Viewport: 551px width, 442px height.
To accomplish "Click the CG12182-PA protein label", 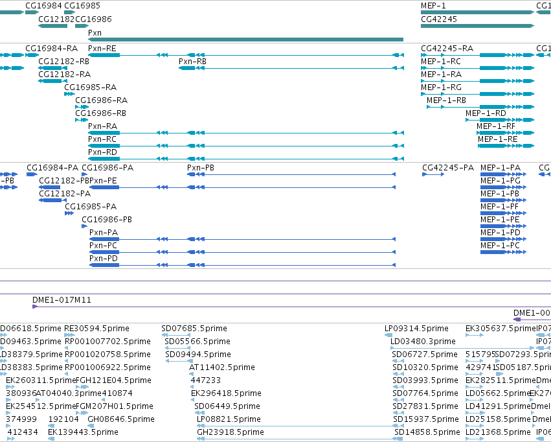I will [x=65, y=194].
